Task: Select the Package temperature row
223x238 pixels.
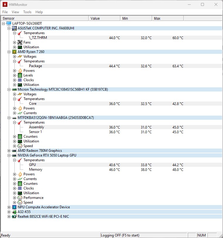Action: [125, 66]
